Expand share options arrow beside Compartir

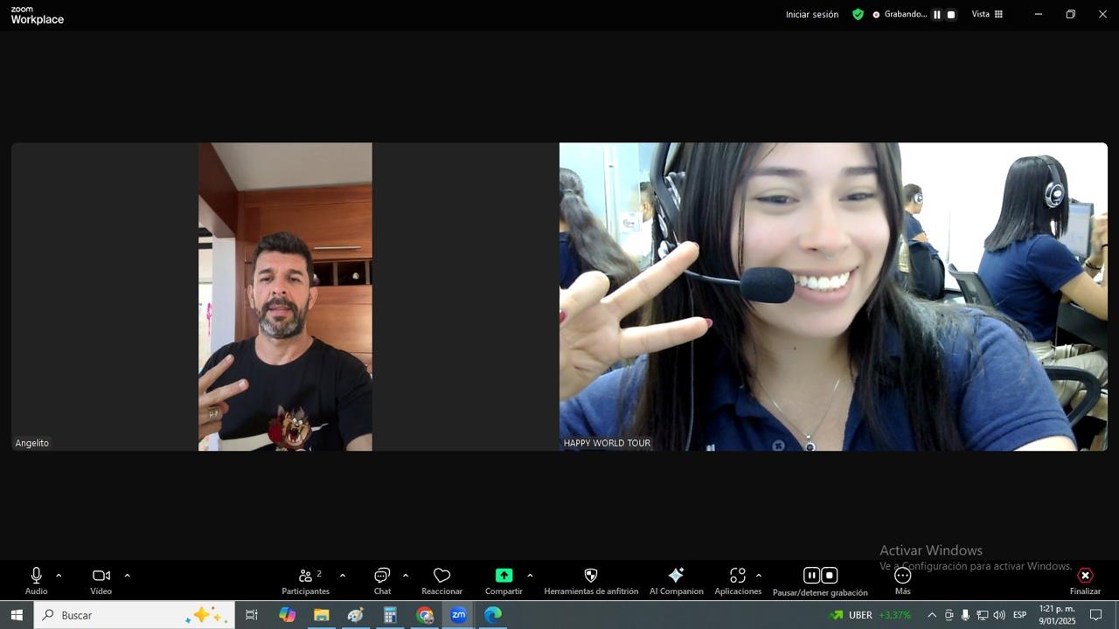point(530,576)
